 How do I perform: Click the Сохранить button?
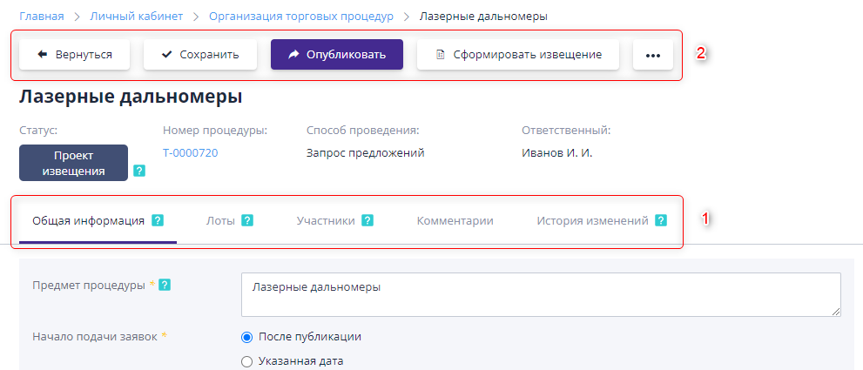200,54
